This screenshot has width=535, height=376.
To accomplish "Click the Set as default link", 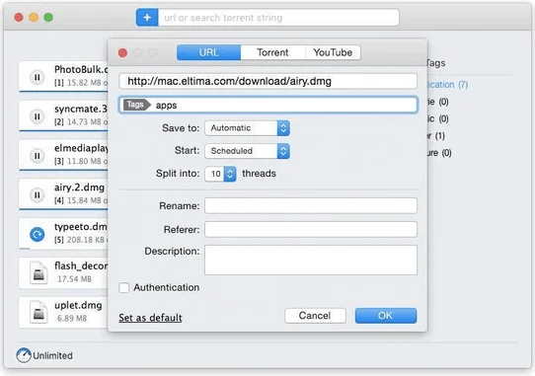I will (150, 318).
